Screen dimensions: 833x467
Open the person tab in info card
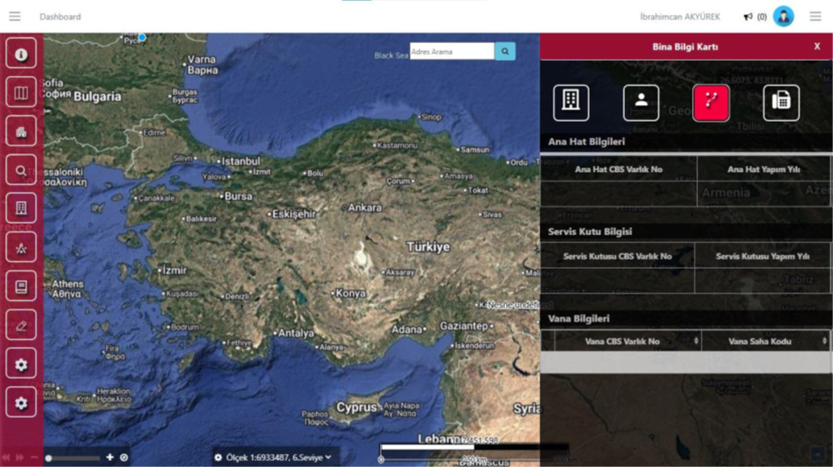[641, 102]
